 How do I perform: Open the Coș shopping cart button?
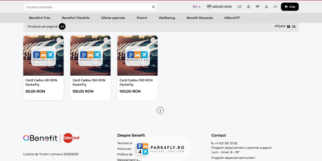(x=290, y=7)
